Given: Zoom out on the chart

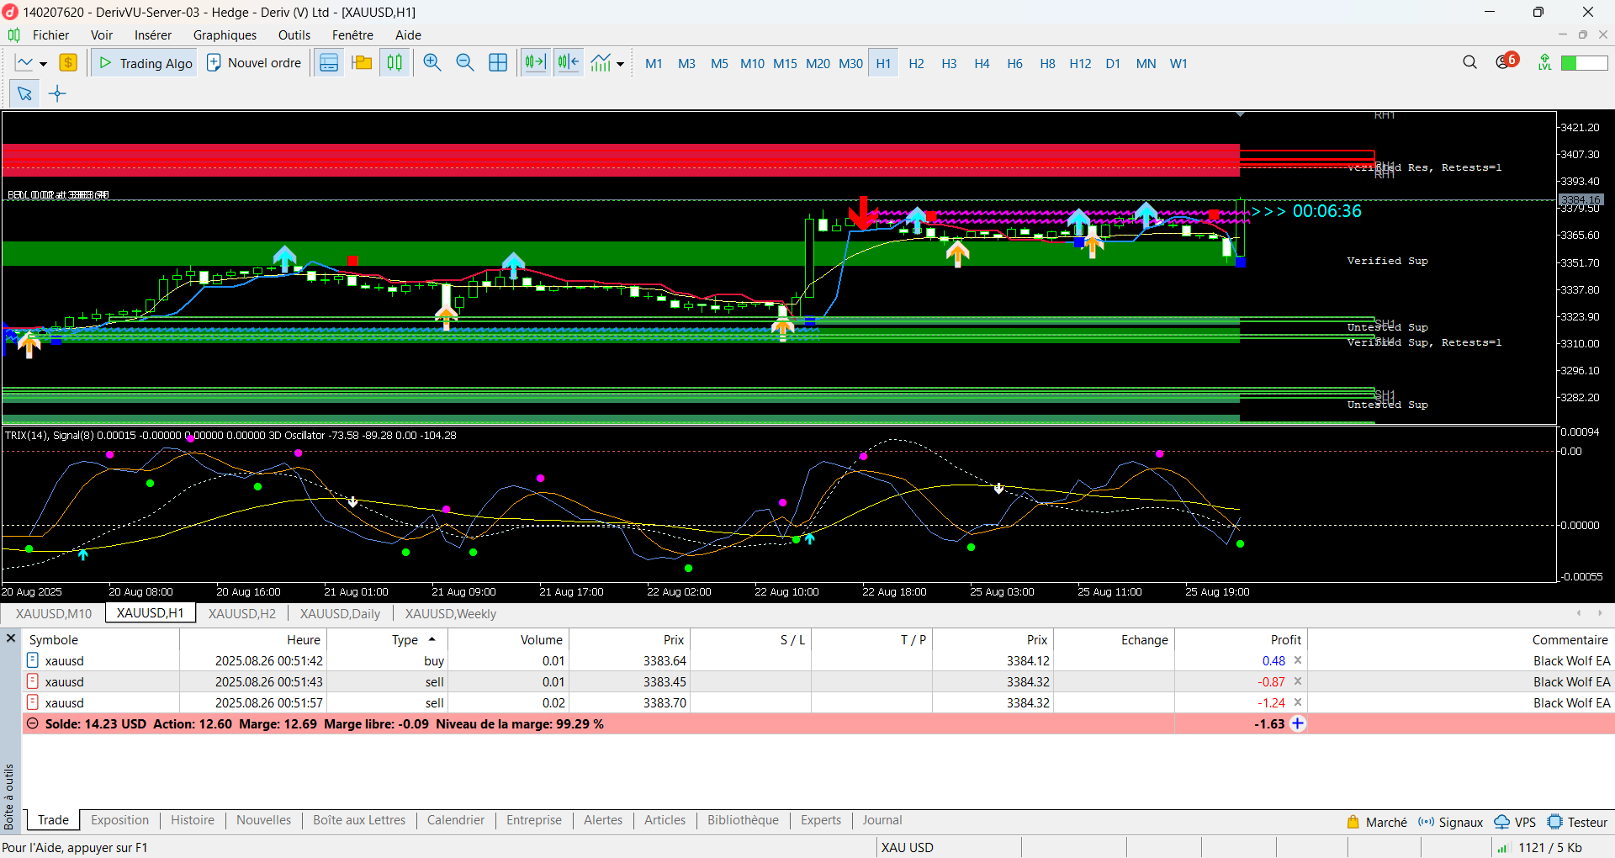Looking at the screenshot, I should pos(465,63).
